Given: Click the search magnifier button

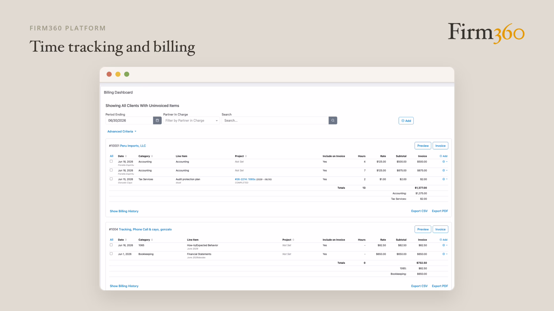Looking at the screenshot, I should click(333, 120).
